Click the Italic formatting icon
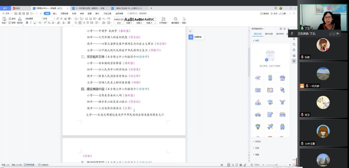Screen dimensions: 349x168 31,23
